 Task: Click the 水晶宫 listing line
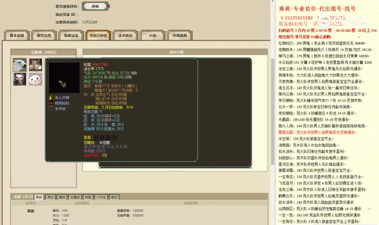[314, 120]
